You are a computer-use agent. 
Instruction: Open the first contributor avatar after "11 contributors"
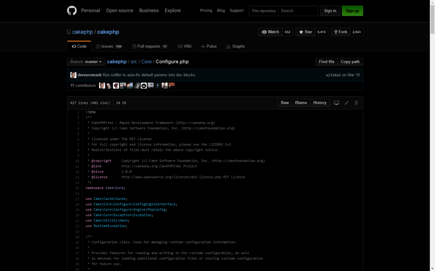click(102, 86)
